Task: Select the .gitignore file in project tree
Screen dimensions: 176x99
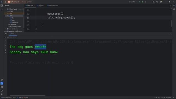Action: coord(12,24)
